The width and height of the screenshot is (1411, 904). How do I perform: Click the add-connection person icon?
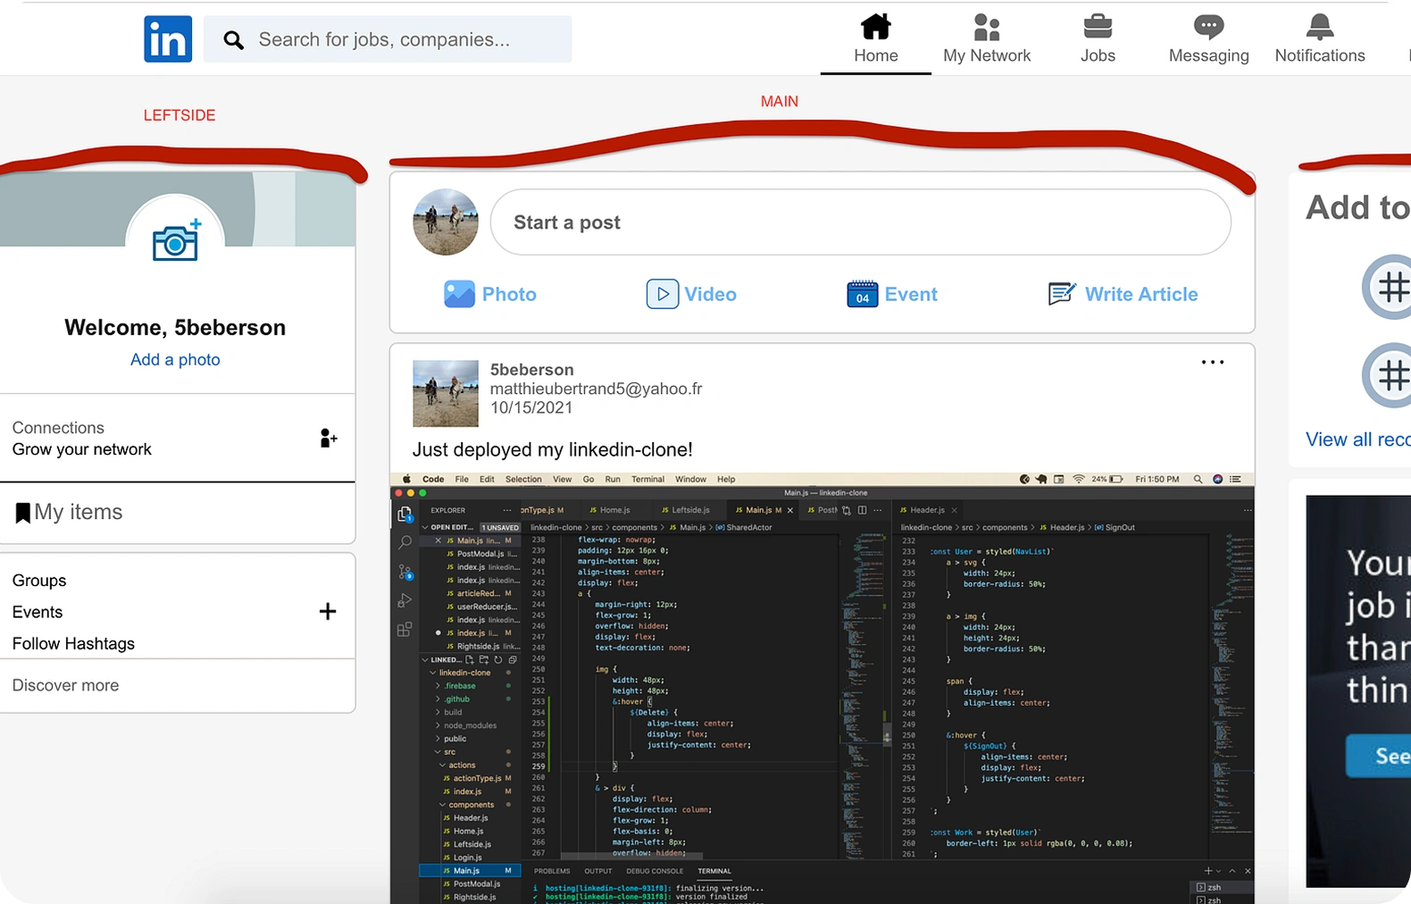[x=328, y=438]
